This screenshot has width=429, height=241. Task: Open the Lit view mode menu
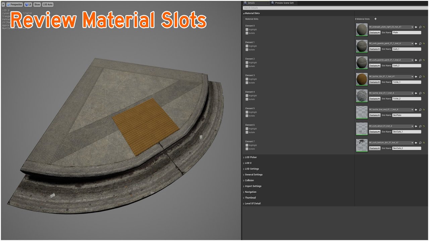coord(28,5)
